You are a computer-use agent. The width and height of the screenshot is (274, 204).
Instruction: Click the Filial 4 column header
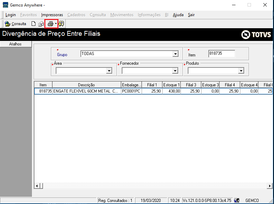tap(230, 85)
